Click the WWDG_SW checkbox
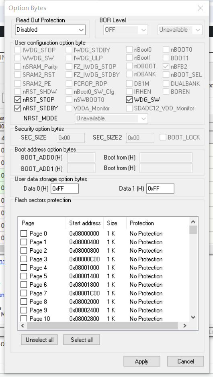 click(x=18, y=58)
